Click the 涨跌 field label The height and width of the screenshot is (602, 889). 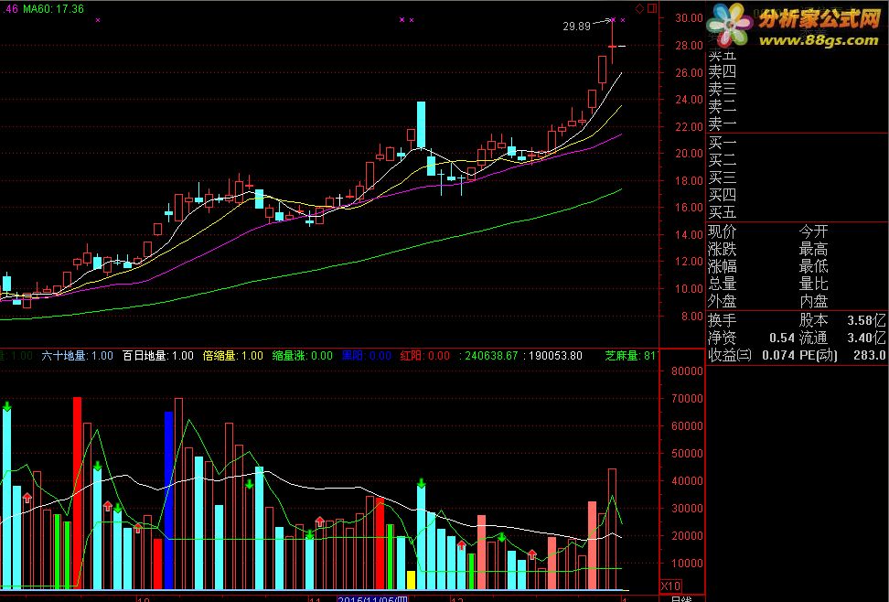pos(722,249)
